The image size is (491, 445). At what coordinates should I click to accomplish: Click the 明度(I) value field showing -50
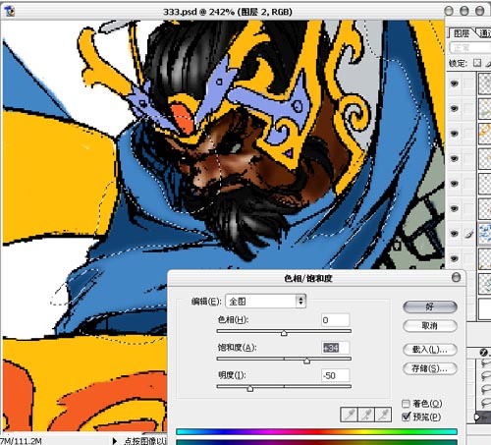pyautogui.click(x=335, y=375)
